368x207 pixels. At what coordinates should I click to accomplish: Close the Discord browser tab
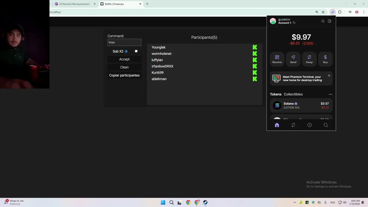tap(95, 4)
